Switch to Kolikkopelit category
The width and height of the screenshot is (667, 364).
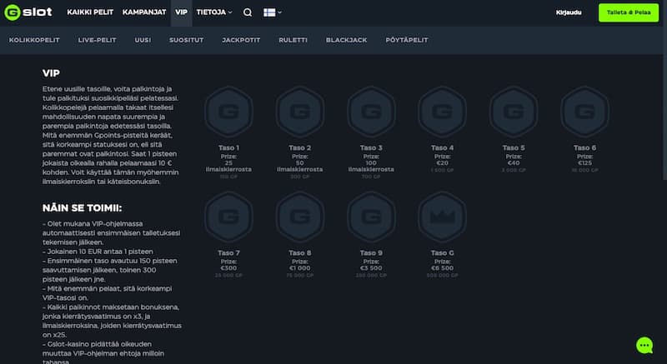click(34, 40)
